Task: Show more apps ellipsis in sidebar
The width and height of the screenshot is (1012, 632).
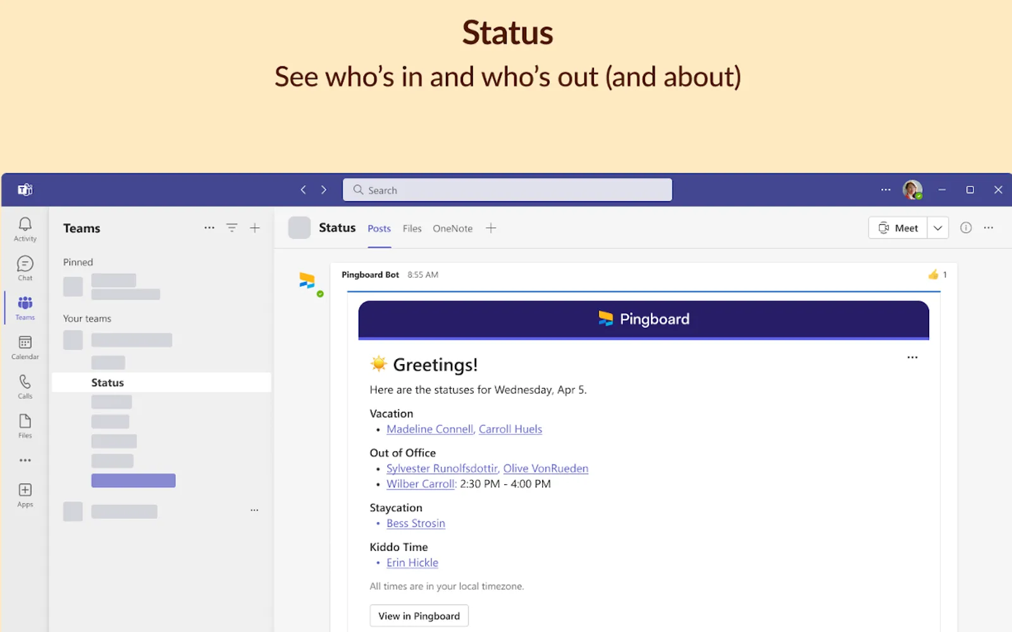Action: [x=25, y=460]
